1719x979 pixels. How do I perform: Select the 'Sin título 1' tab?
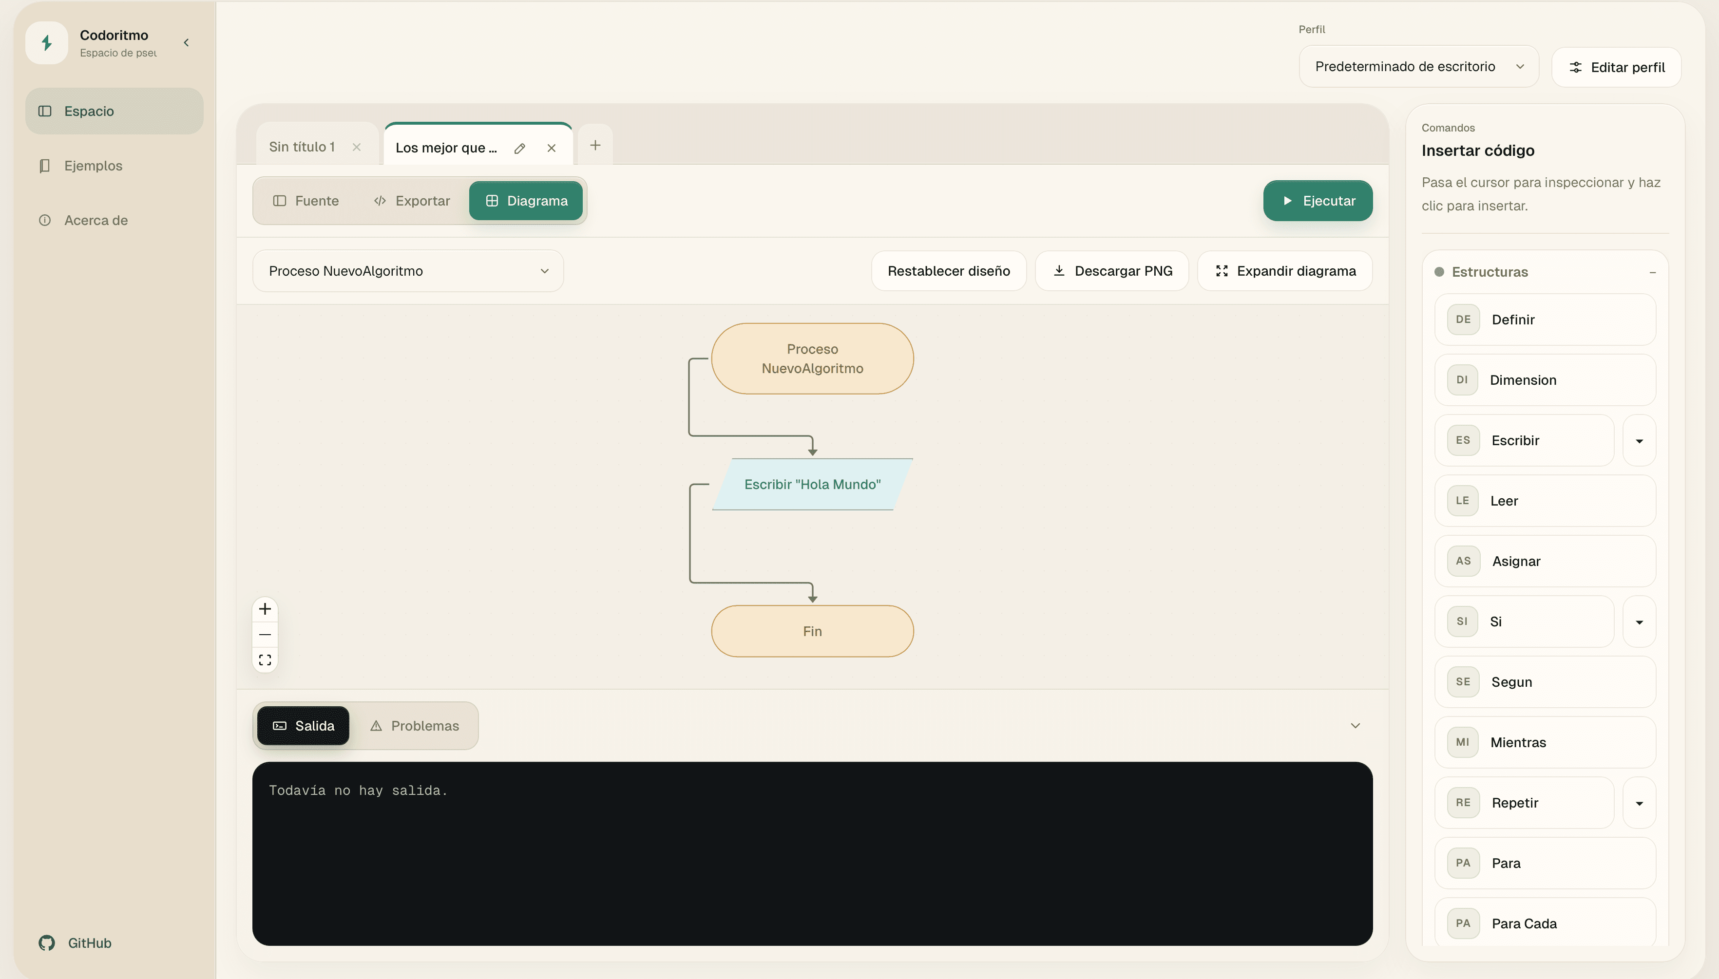[x=302, y=147]
